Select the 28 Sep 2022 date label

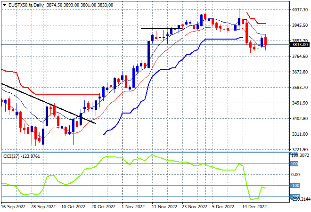click(x=43, y=207)
